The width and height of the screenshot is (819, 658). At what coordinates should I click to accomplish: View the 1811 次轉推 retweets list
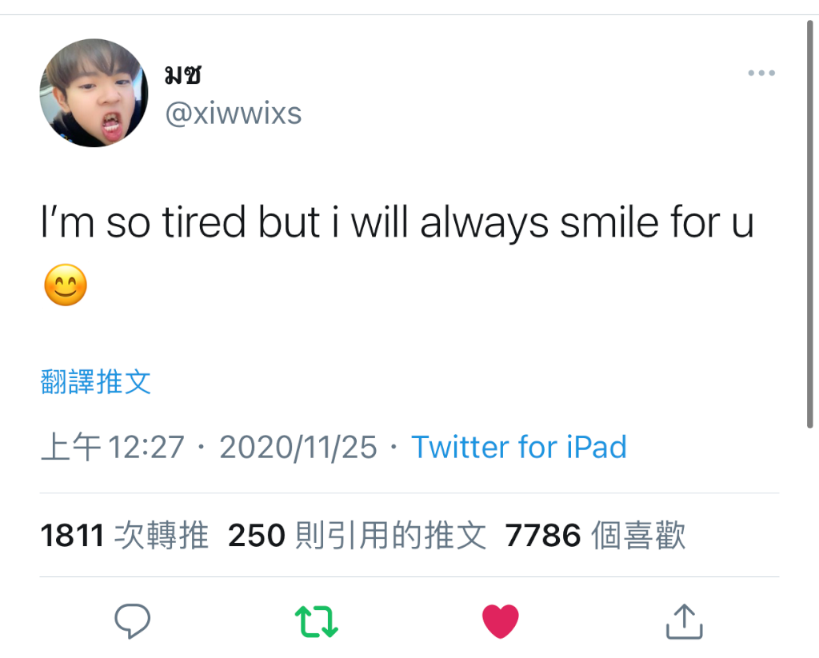click(x=124, y=536)
